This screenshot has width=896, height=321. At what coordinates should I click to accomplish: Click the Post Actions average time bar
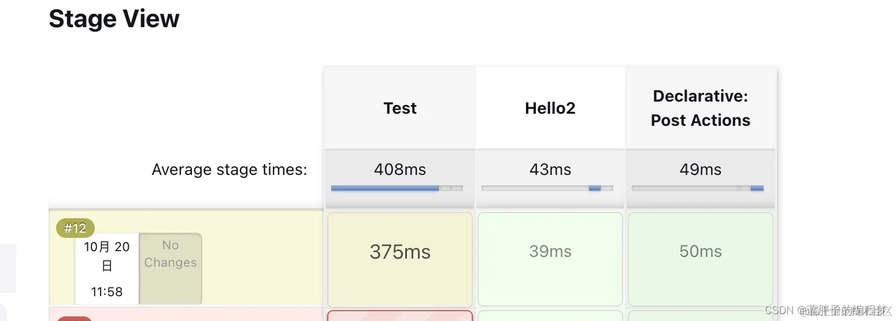(698, 188)
